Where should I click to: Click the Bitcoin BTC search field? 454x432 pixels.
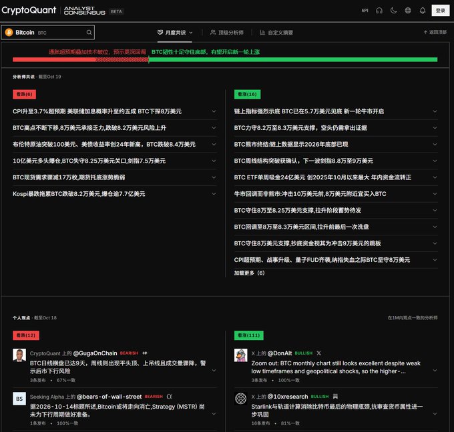(48, 33)
